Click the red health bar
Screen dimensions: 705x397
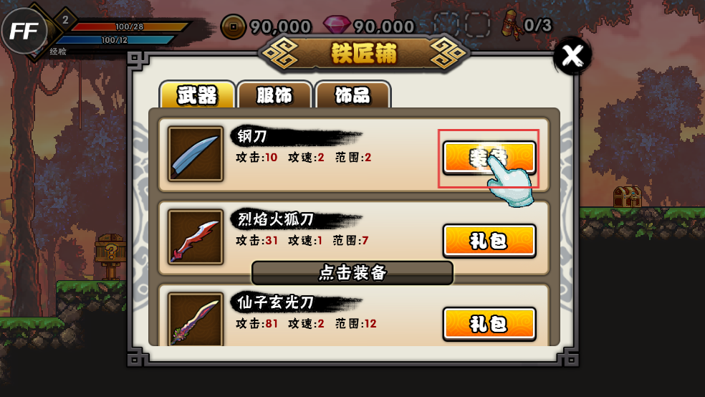click(x=129, y=27)
